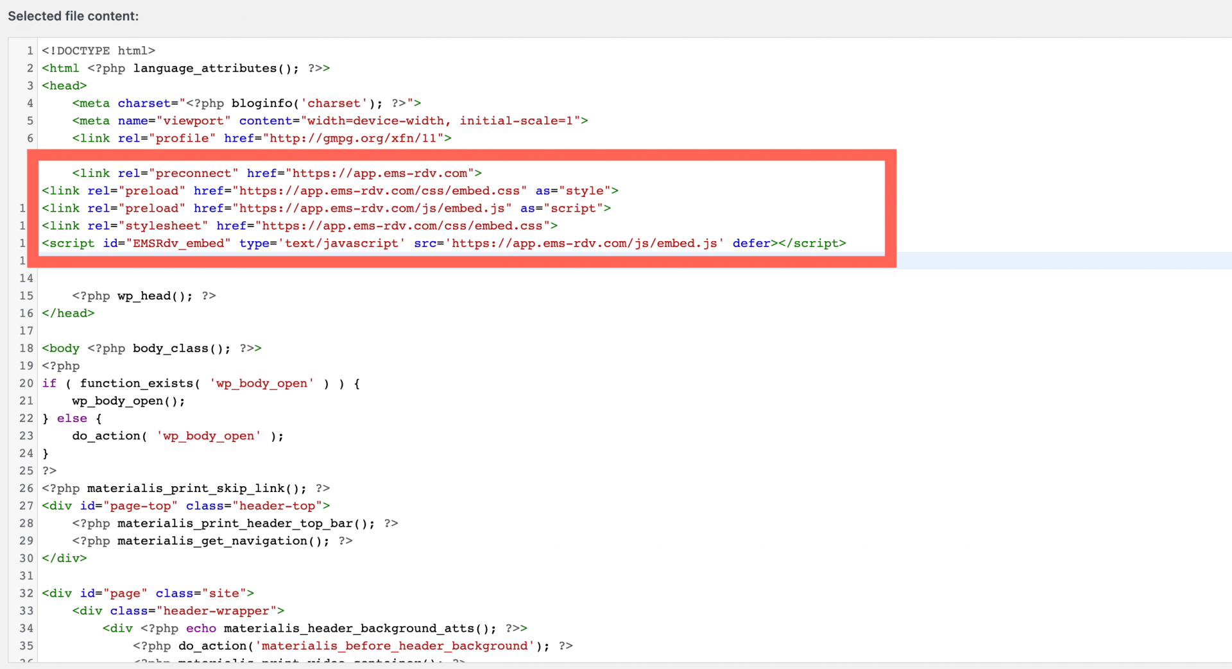
Task: Click line number 32 in the gutter
Action: click(26, 593)
